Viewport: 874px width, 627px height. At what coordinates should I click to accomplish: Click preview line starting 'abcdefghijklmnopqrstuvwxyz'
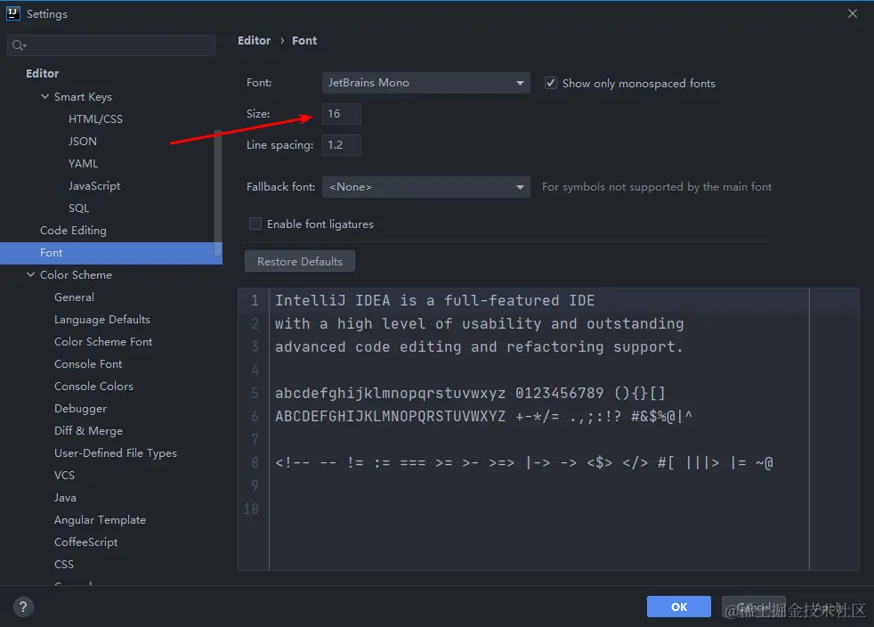click(x=470, y=394)
